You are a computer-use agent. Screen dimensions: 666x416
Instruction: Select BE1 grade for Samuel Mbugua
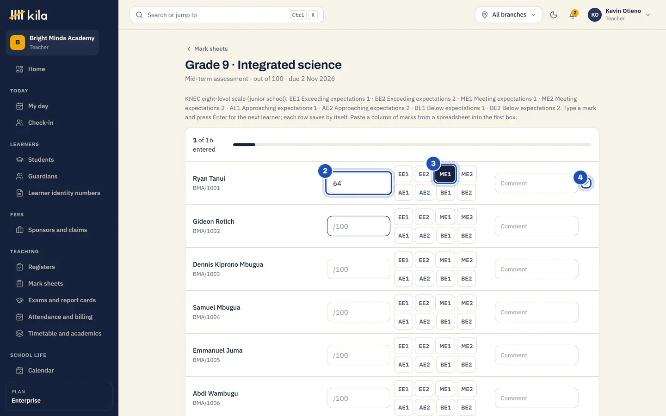445,322
